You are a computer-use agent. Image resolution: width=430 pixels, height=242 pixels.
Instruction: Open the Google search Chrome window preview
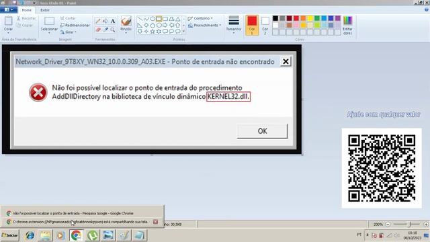(x=82, y=213)
